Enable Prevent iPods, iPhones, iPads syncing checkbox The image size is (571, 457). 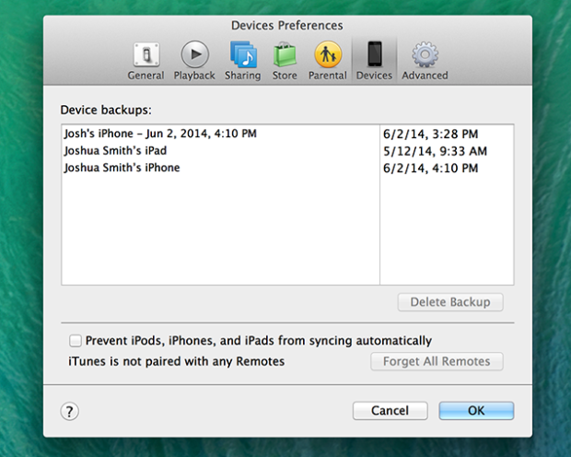coord(75,341)
